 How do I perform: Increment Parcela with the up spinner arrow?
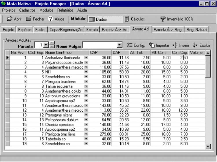point(52,43)
